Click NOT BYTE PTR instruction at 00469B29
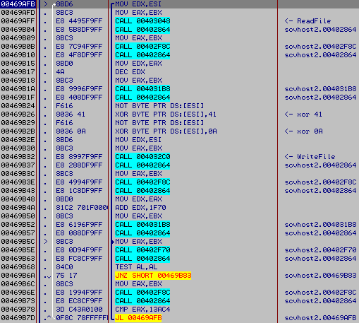359x323 pixels. click(x=159, y=123)
